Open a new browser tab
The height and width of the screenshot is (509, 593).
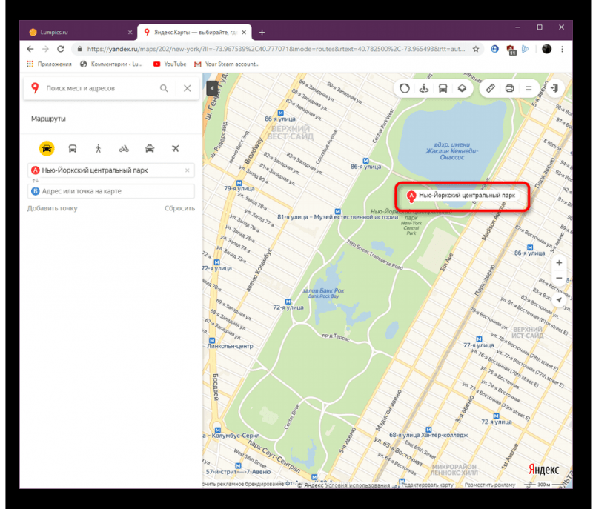click(262, 33)
